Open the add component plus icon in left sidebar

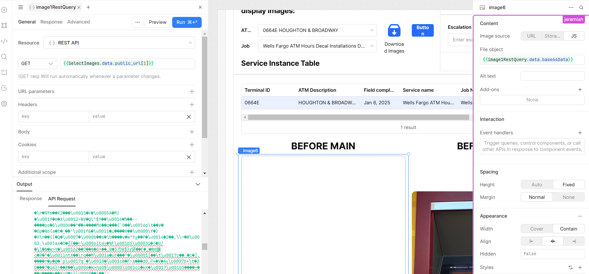click(x=4, y=10)
